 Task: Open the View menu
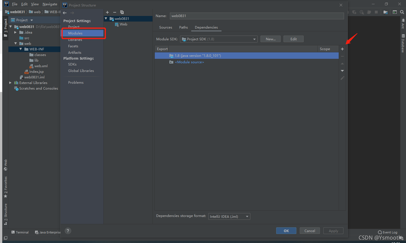coord(35,4)
